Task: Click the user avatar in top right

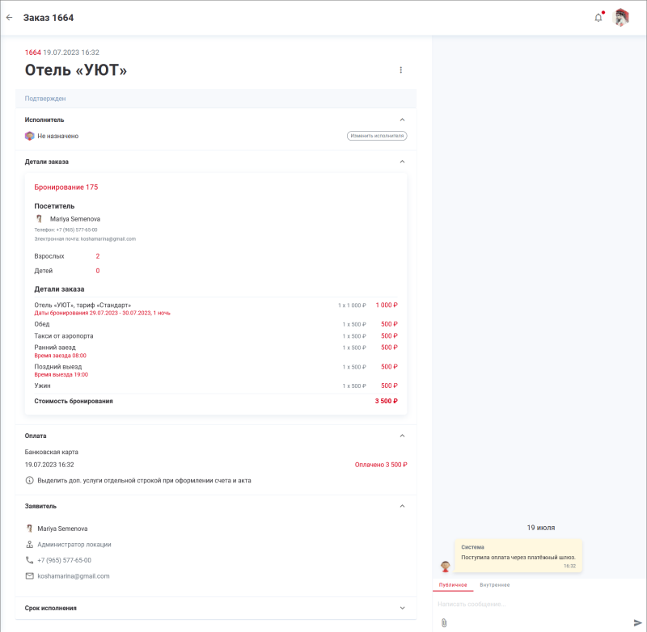Action: point(621,17)
